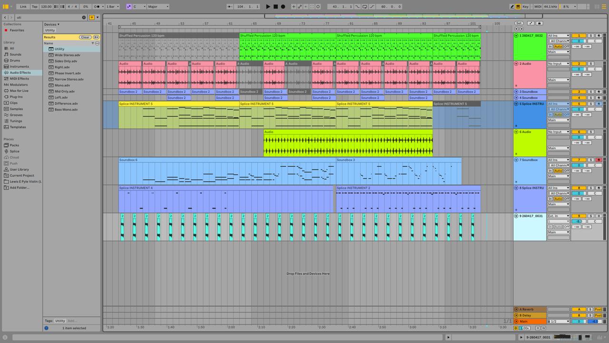Click the Capture MIDI icon

click(x=312, y=7)
